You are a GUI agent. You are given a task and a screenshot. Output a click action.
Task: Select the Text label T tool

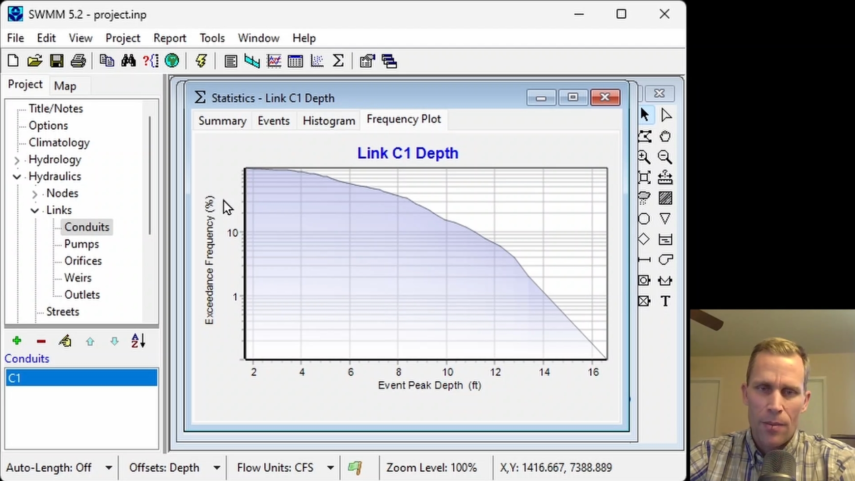tap(665, 301)
